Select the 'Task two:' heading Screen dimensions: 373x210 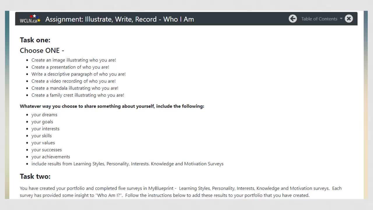[35, 176]
